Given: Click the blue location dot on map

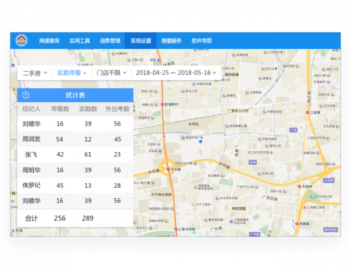Looking at the screenshot, I should point(200,141).
